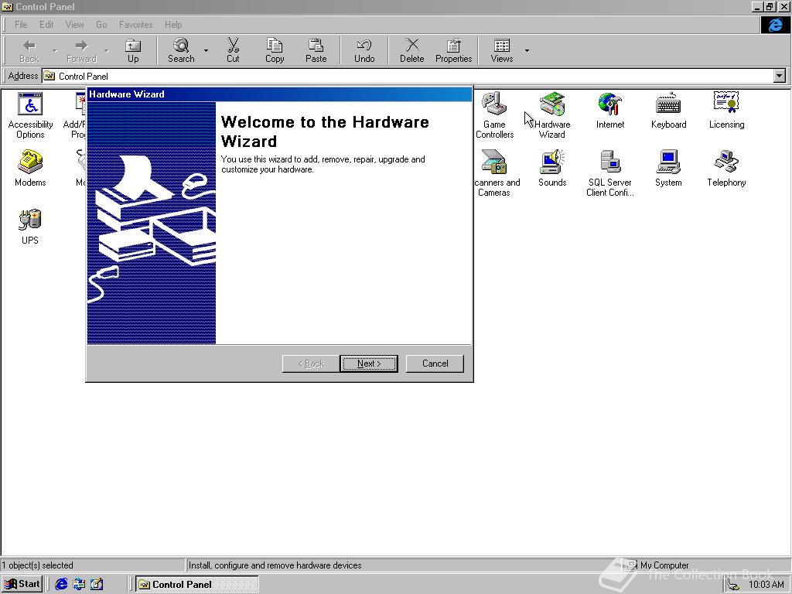Click the Address bar field

click(x=408, y=77)
